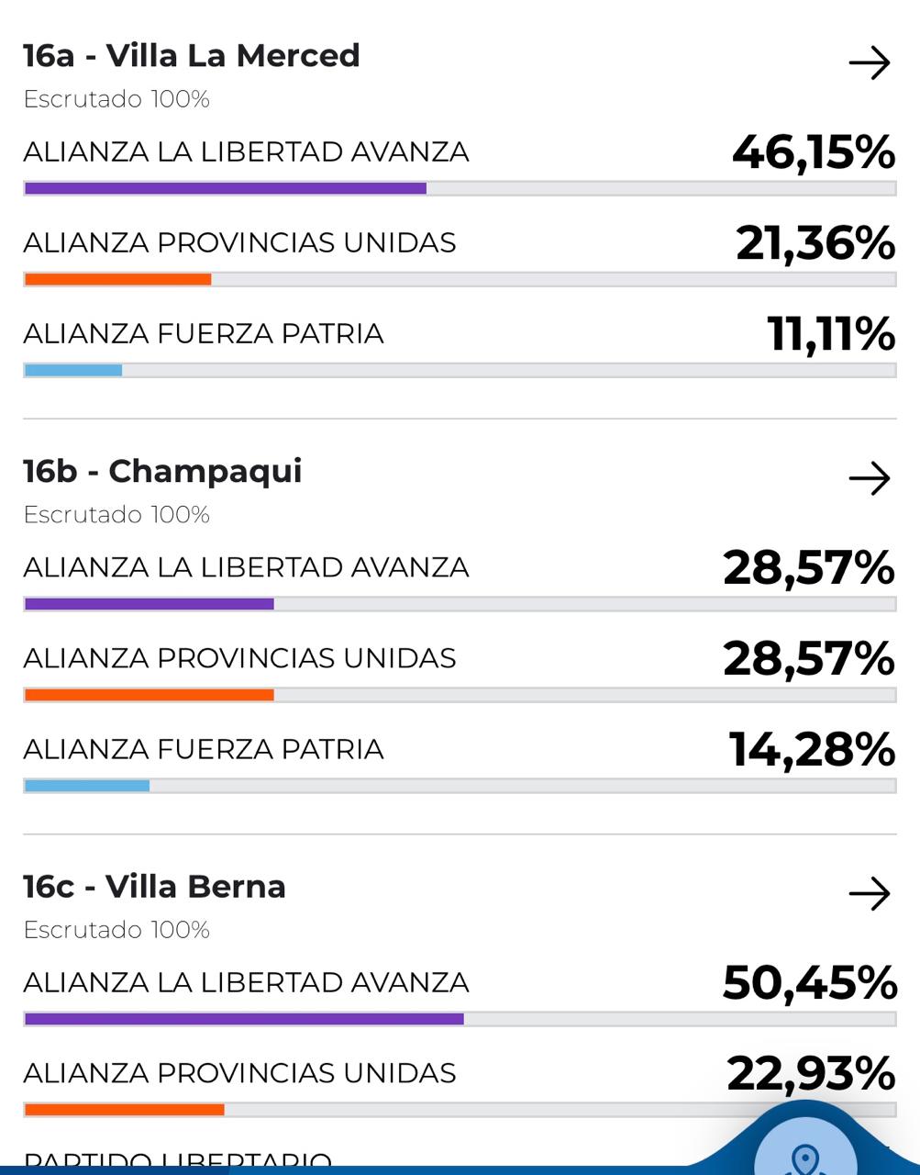Viewport: 920px width, 1175px height.
Task: Tap the 46,15% result value
Action: [813, 152]
